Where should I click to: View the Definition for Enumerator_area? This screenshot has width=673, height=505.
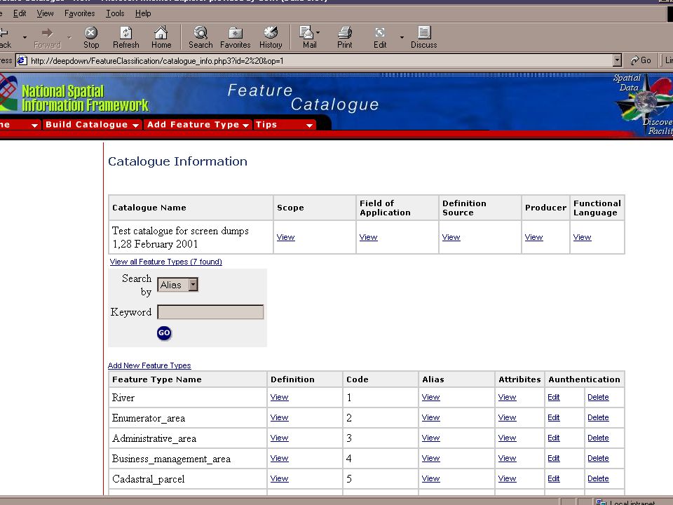(x=279, y=417)
